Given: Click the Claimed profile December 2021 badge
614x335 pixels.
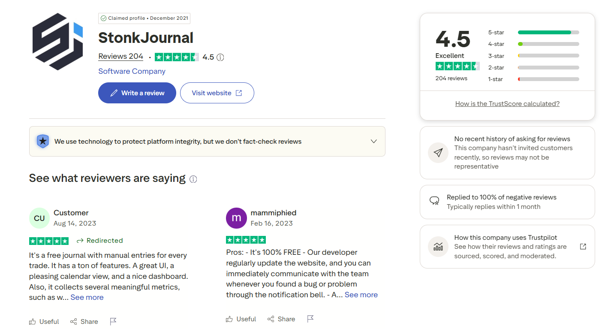Looking at the screenshot, I should pyautogui.click(x=144, y=18).
